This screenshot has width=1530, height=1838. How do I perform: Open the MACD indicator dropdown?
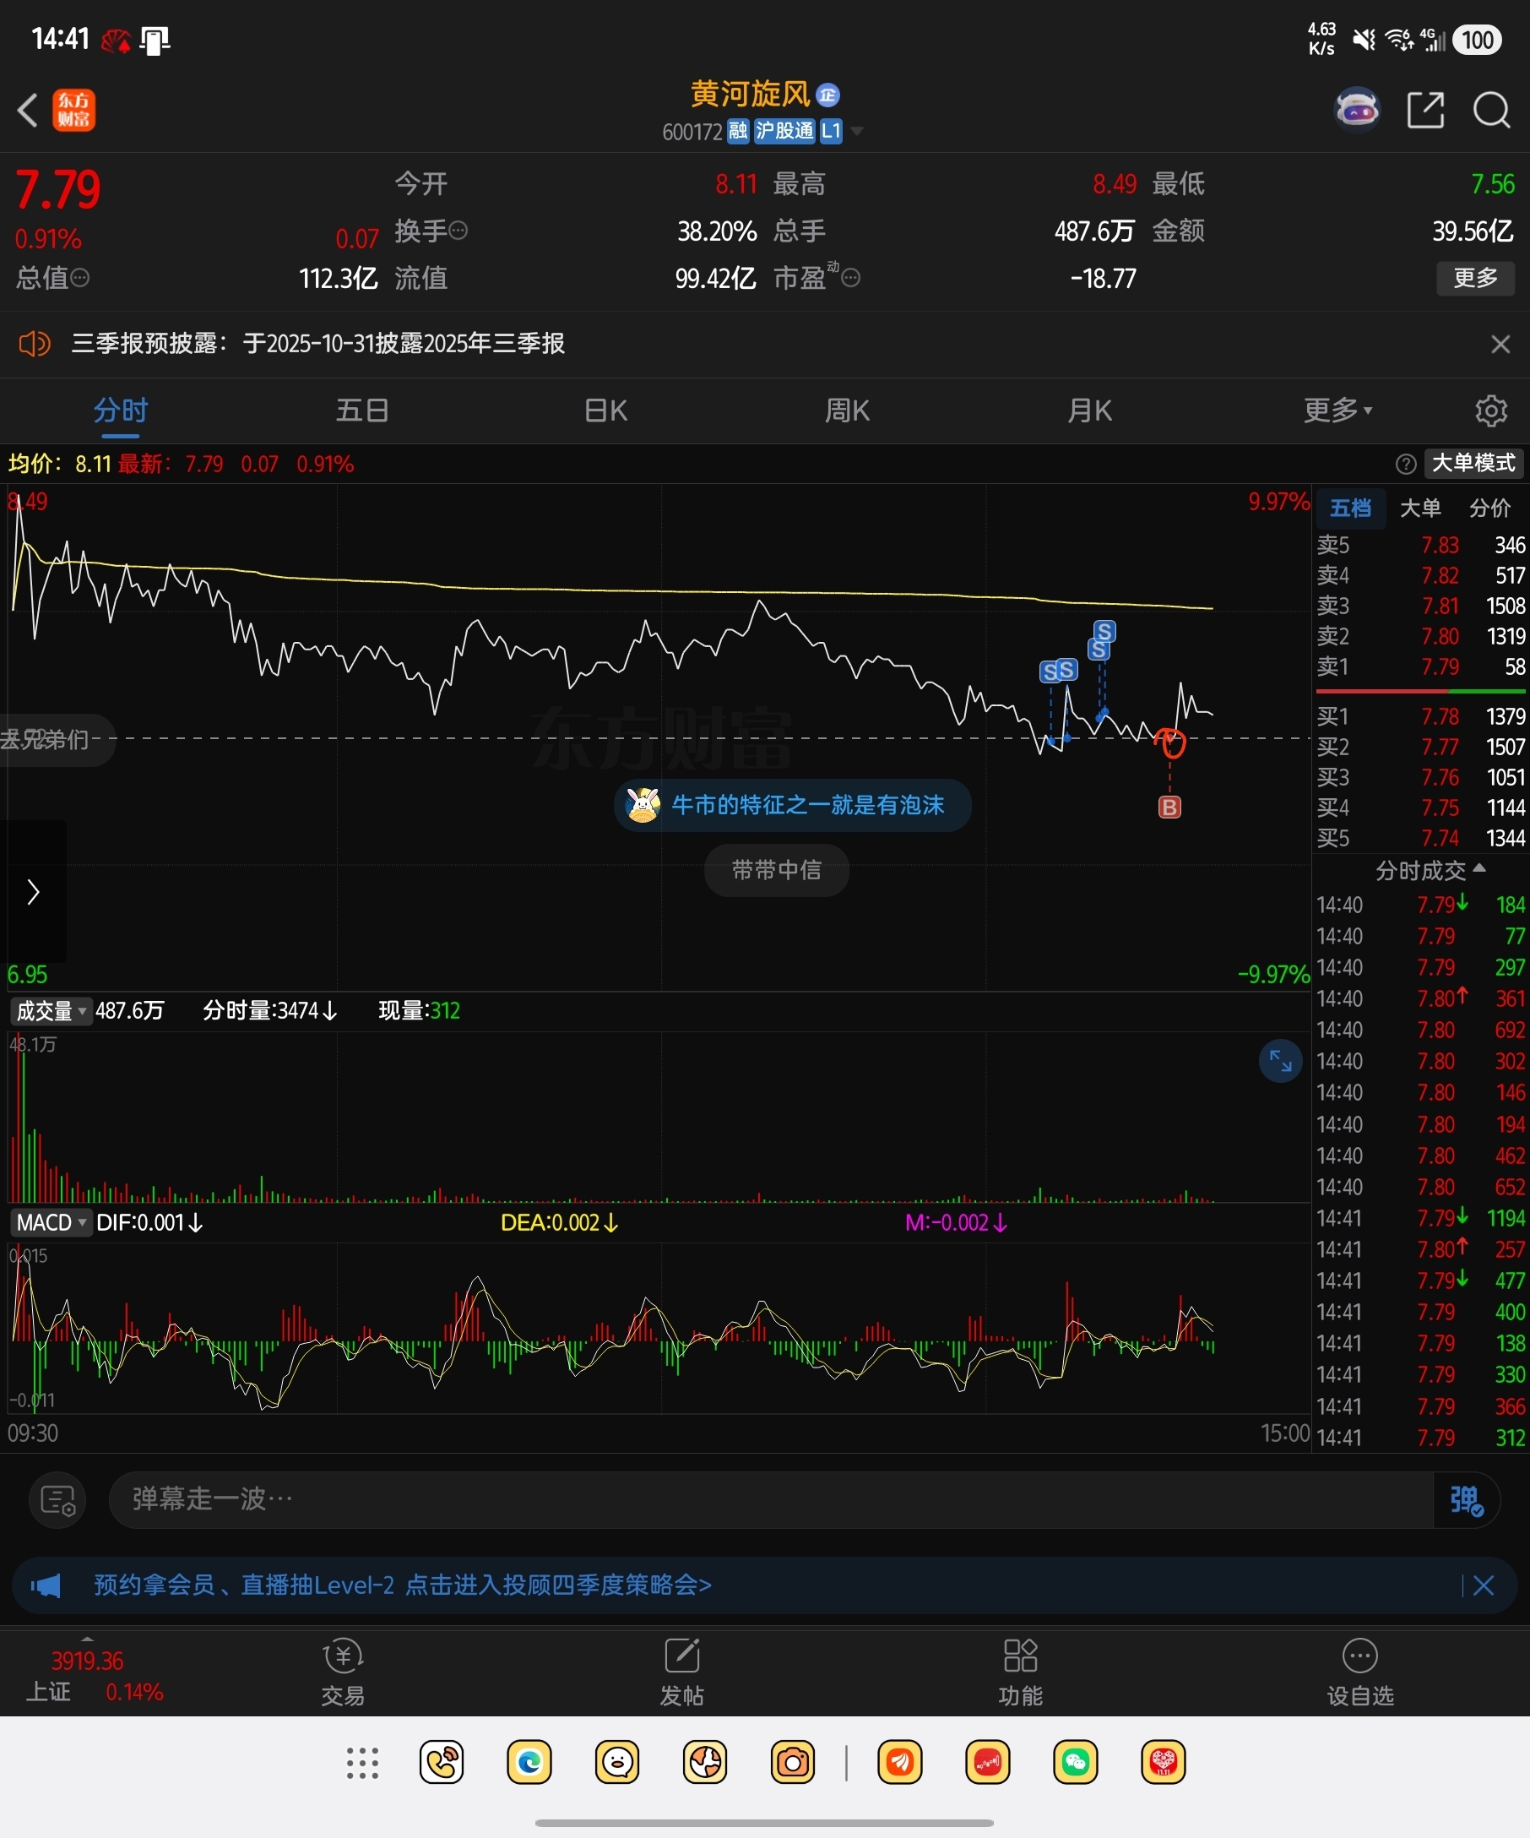coord(52,1223)
